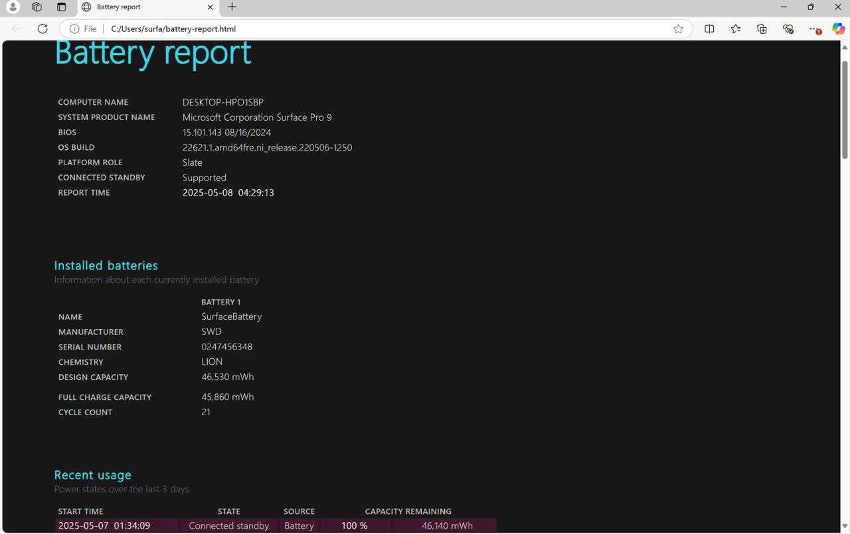Minimize the browser window
This screenshot has width=850, height=534.
pos(784,7)
